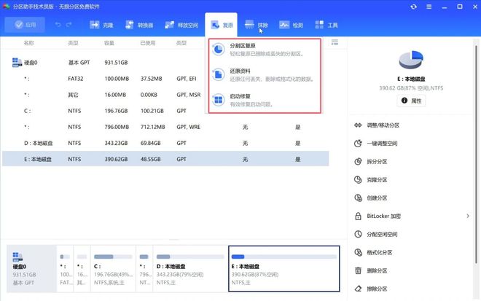
Task: Click the E: drive pie chart icon
Action: coord(411,60)
